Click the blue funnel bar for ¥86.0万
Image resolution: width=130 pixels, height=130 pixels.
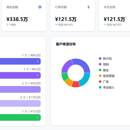pyautogui.click(x=20, y=61)
